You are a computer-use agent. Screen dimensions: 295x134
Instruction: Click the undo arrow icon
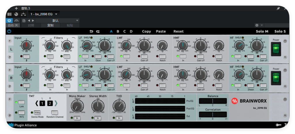tap(91, 31)
